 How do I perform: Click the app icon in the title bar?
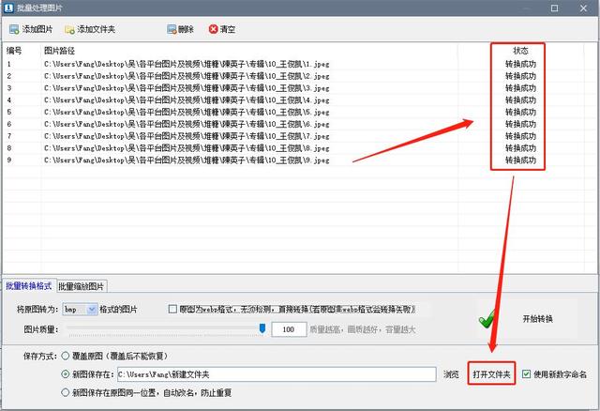pyautogui.click(x=8, y=8)
